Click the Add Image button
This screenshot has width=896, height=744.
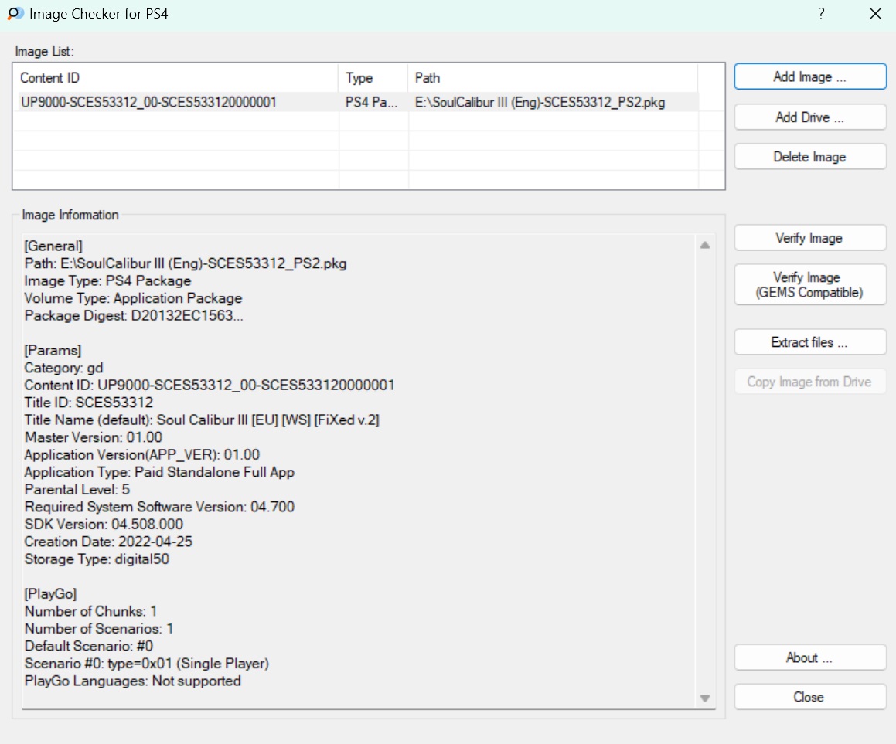809,76
